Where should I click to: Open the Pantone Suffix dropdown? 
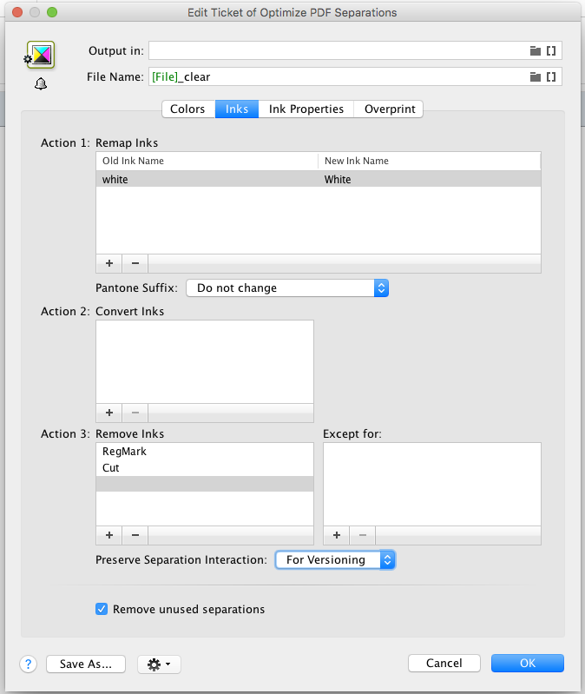pos(287,288)
